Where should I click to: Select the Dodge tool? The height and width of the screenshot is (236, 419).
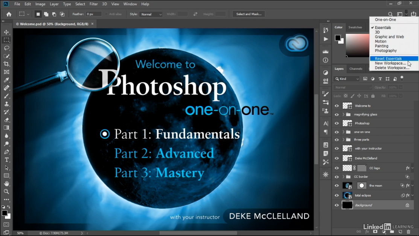coord(6,144)
